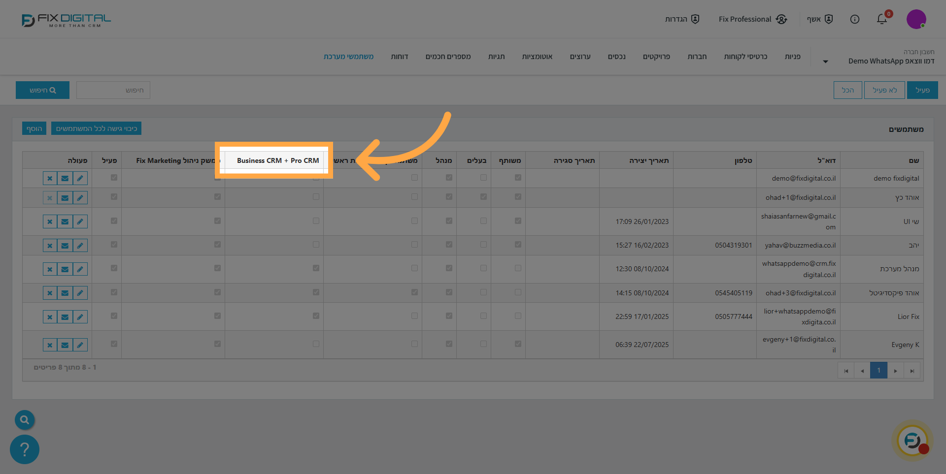Open the floating search magnifier button
The width and height of the screenshot is (946, 474).
[25, 420]
